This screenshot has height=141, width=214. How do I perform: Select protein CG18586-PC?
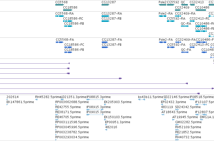coord(74,45)
